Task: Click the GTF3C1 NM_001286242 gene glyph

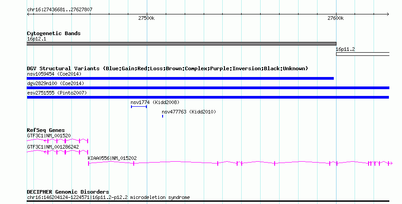Action: (57, 152)
